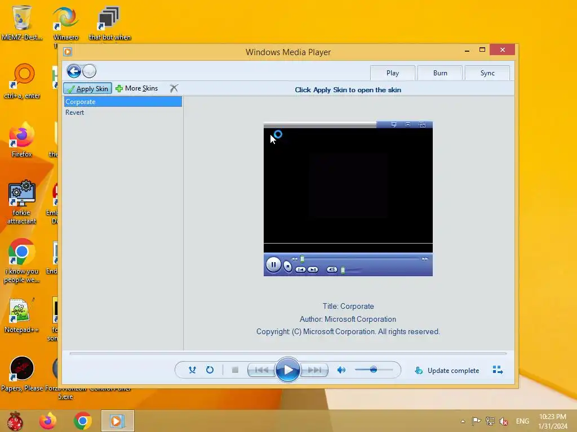This screenshot has width=577, height=432.
Task: Click the stop playback button
Action: [235, 370]
